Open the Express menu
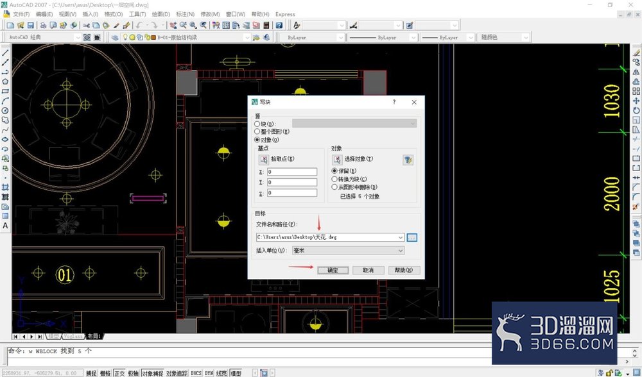 tap(285, 14)
